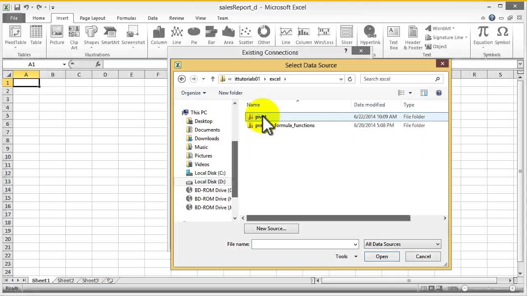Open change view options dropdown
This screenshot has width=527, height=296.
coord(410,93)
